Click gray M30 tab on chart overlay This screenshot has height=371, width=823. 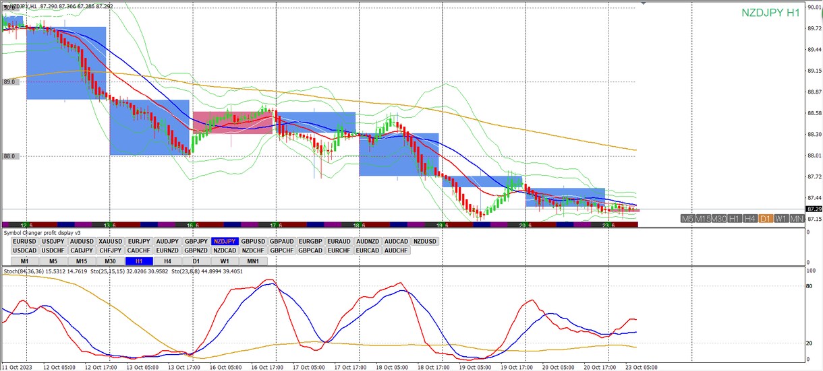click(719, 219)
